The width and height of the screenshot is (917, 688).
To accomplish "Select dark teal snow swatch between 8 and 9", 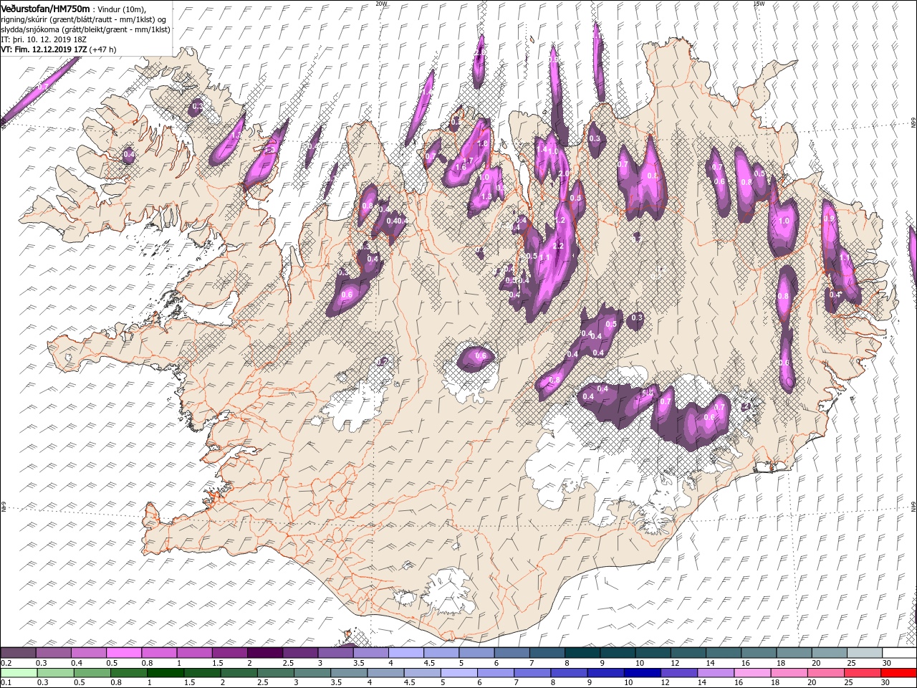I will pos(582,653).
